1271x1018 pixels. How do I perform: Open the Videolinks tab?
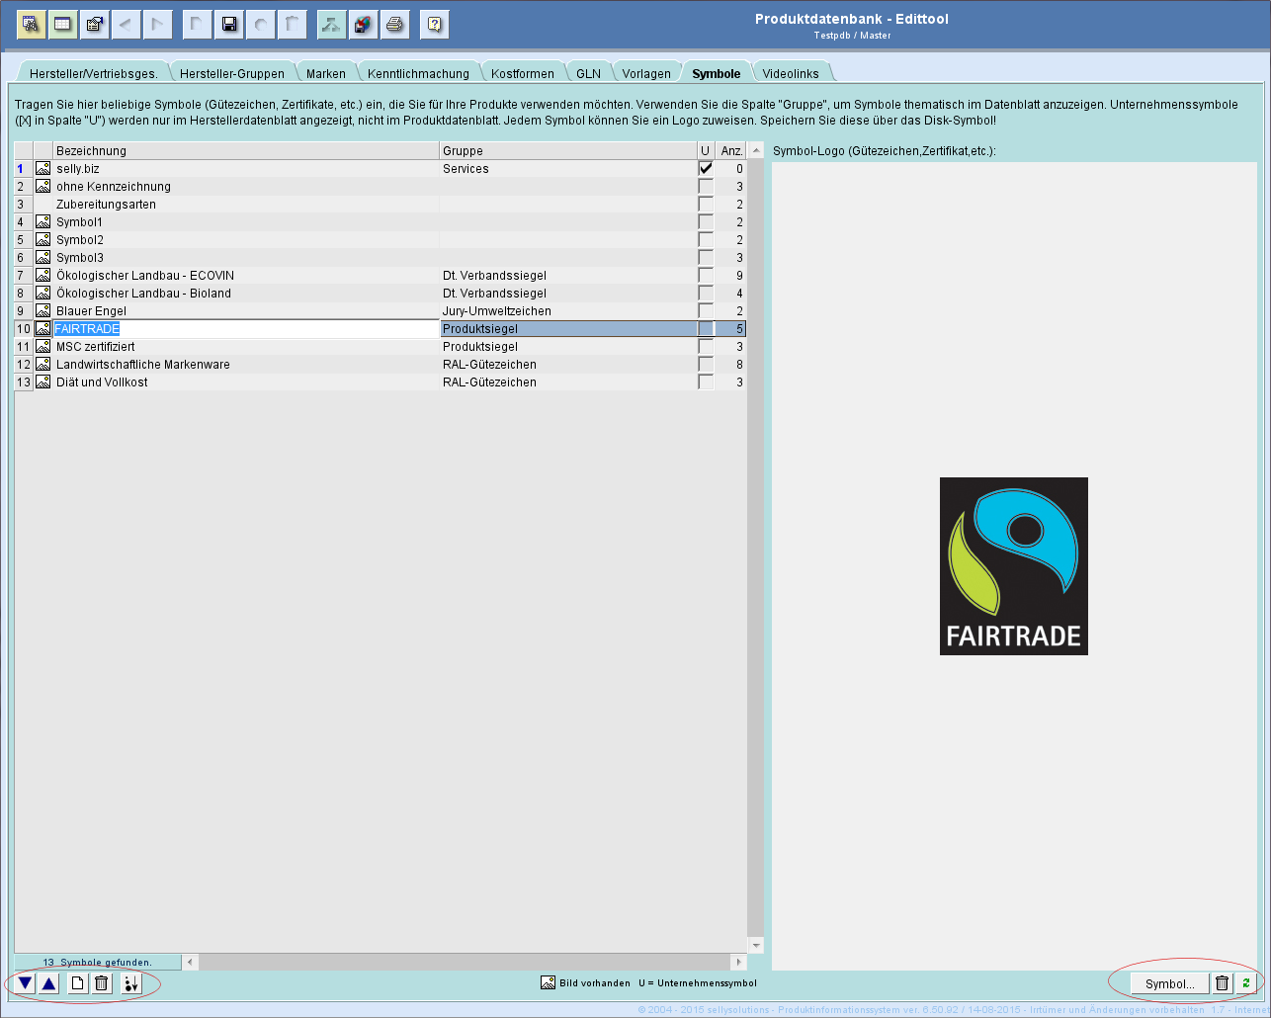[x=790, y=74]
